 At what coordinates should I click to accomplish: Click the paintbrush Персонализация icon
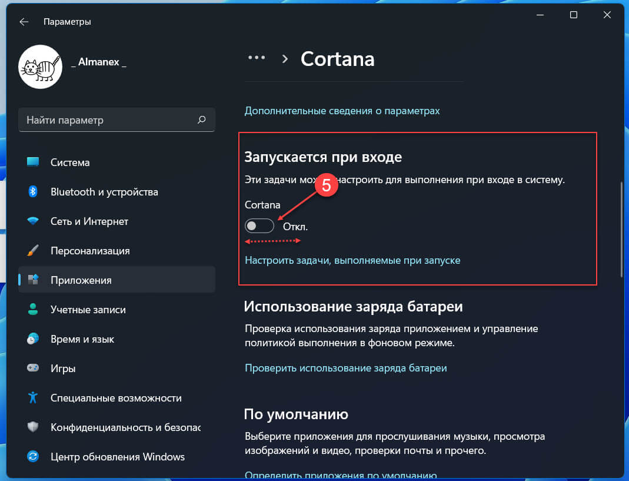click(x=33, y=250)
